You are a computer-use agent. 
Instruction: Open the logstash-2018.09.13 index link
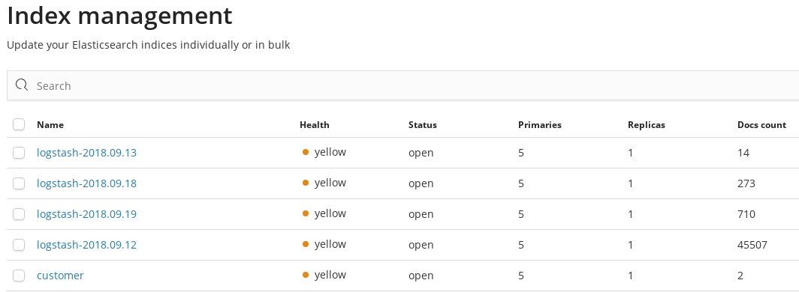pos(86,152)
